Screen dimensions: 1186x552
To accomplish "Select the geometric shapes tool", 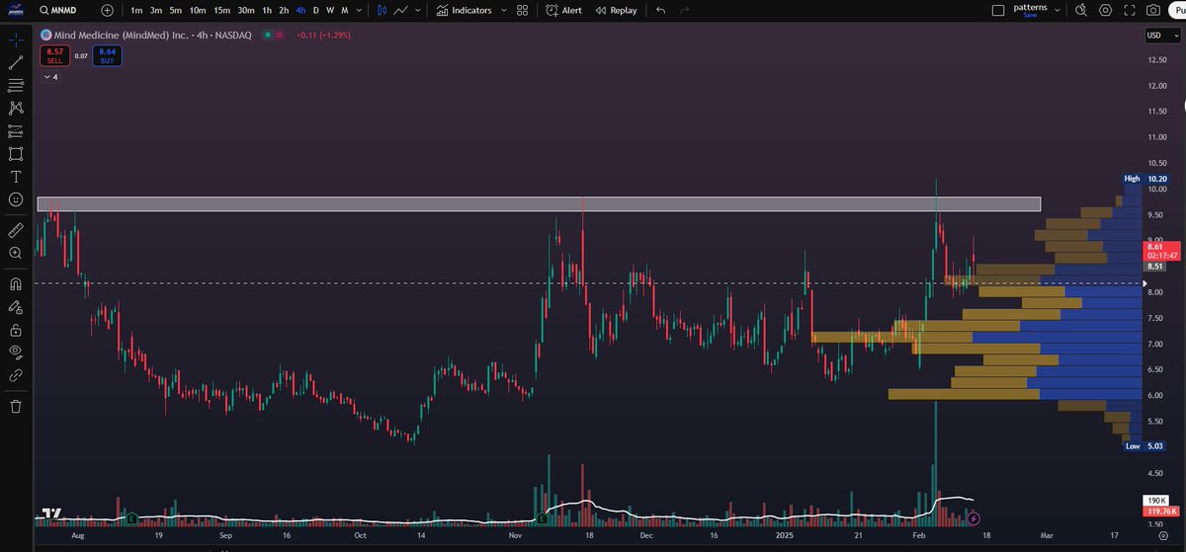I will tap(16, 153).
